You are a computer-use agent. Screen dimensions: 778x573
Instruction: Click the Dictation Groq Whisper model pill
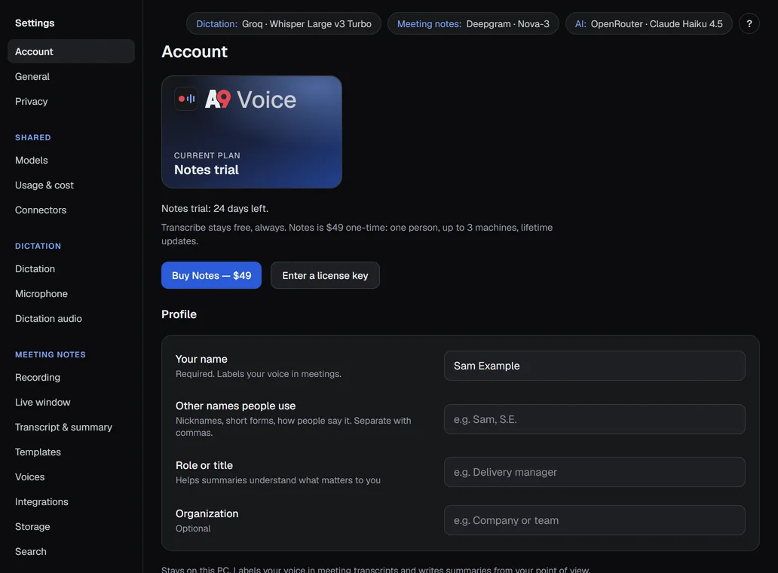pos(283,24)
